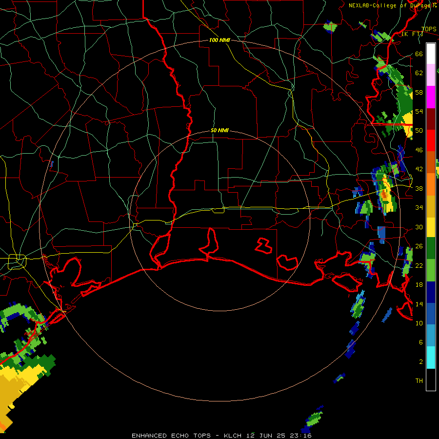Click the cyan swatch in the legend
Screen dimensions: 439x439
[x=431, y=358]
